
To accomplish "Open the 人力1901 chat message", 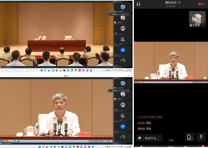I will 149,117.
